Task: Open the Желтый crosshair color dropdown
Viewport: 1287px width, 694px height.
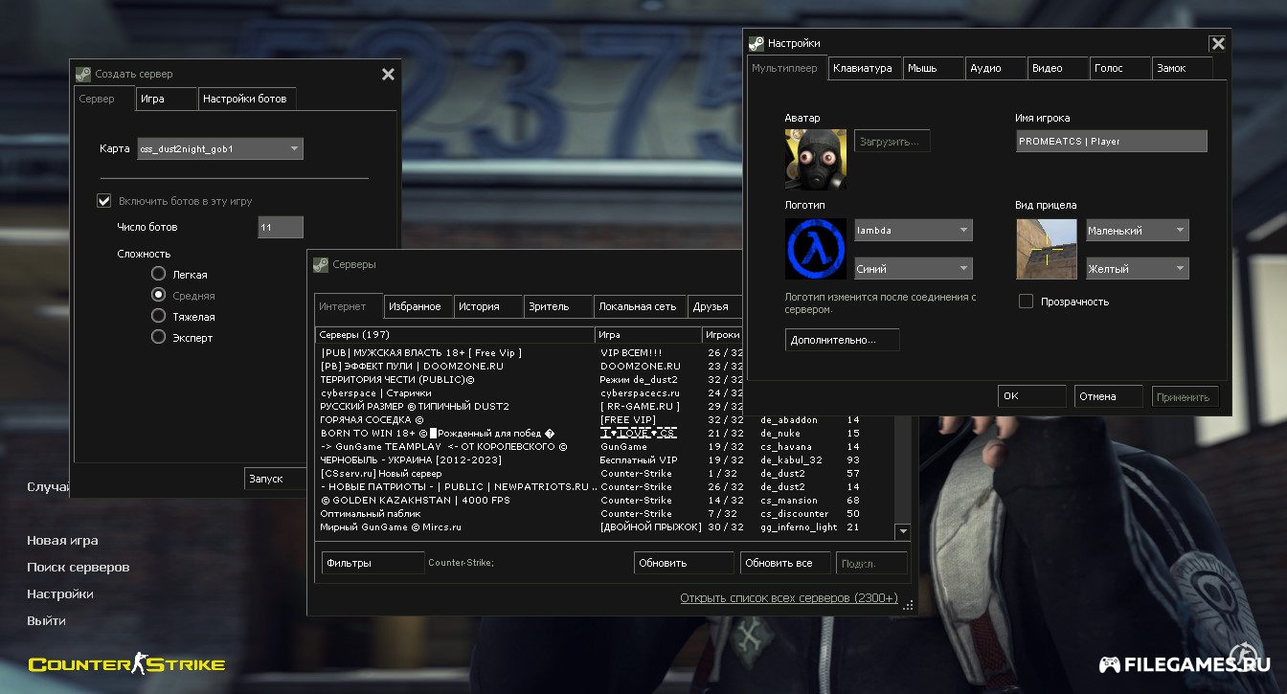Action: 1138,269
